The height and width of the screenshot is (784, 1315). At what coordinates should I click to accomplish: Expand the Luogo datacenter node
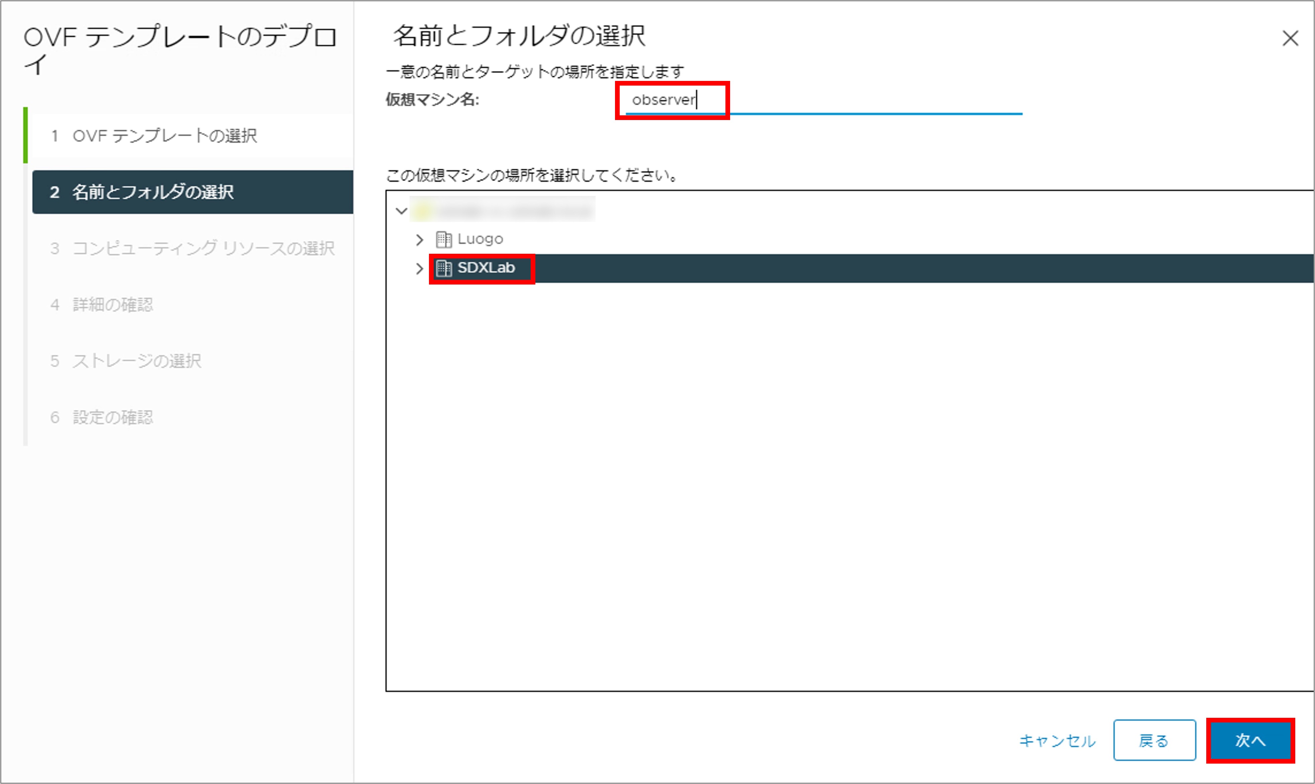(419, 240)
